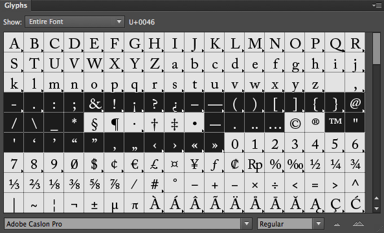Image resolution: width=384 pixels, height=233 pixels.
Task: Select the slashed zero glyph
Action: [74, 162]
